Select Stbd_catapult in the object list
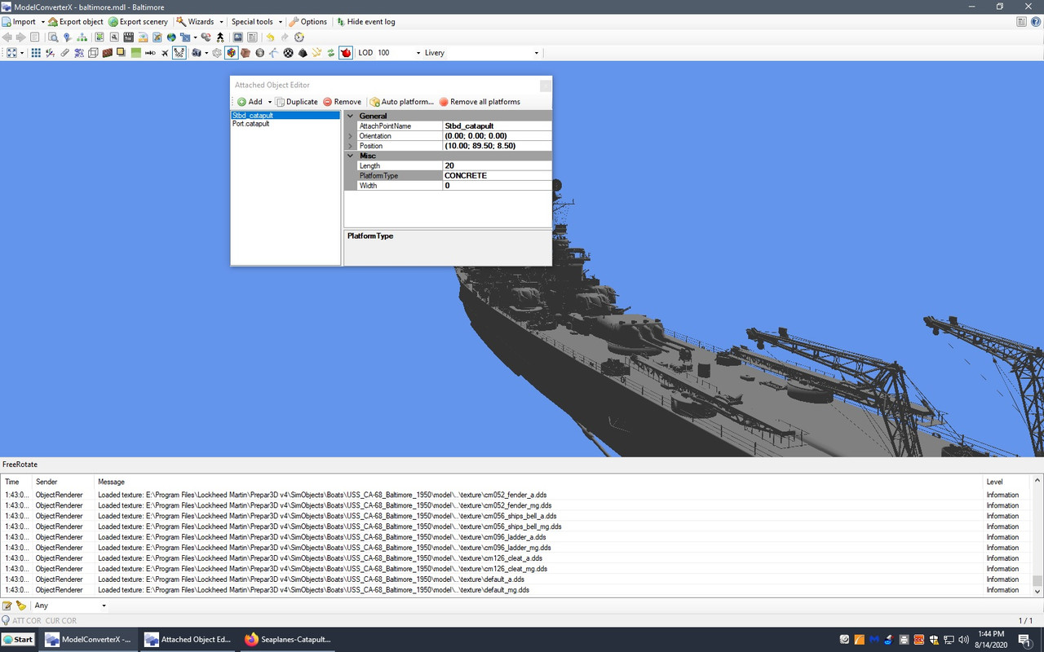Screen dimensions: 1044x652 click(x=285, y=116)
